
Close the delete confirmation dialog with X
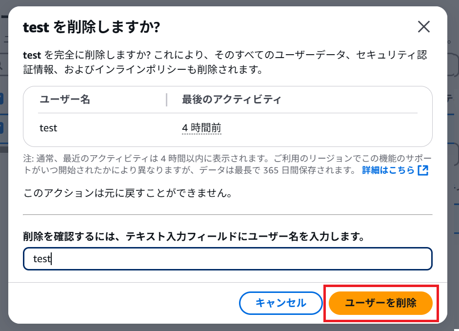[x=423, y=27]
